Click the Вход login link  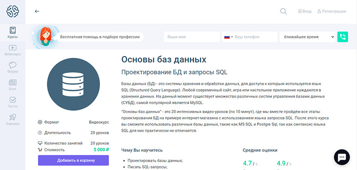[x=305, y=12]
